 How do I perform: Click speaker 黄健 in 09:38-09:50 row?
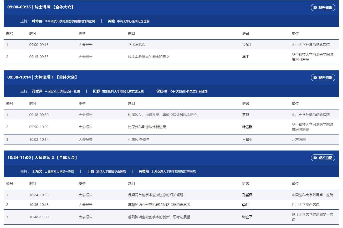click(245, 115)
